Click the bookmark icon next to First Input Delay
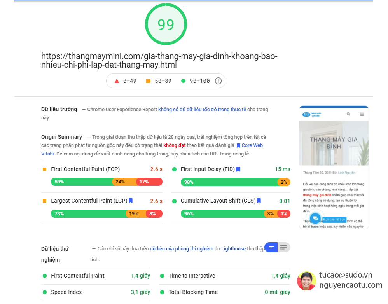The width and height of the screenshot is (388, 304). tap(238, 169)
